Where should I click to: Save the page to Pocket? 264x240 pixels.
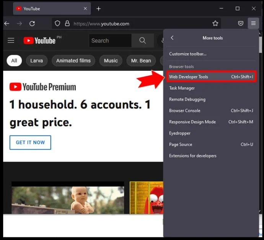[241, 23]
